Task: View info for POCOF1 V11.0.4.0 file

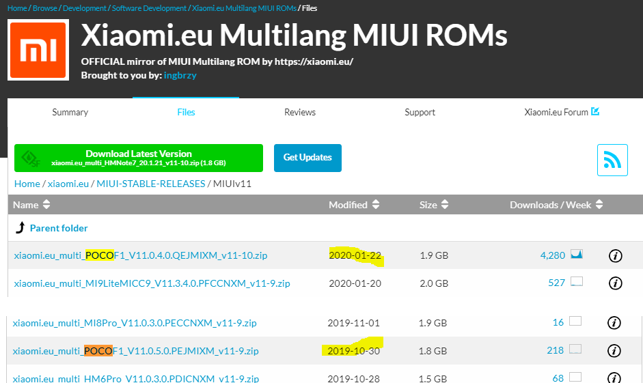Action: click(615, 255)
